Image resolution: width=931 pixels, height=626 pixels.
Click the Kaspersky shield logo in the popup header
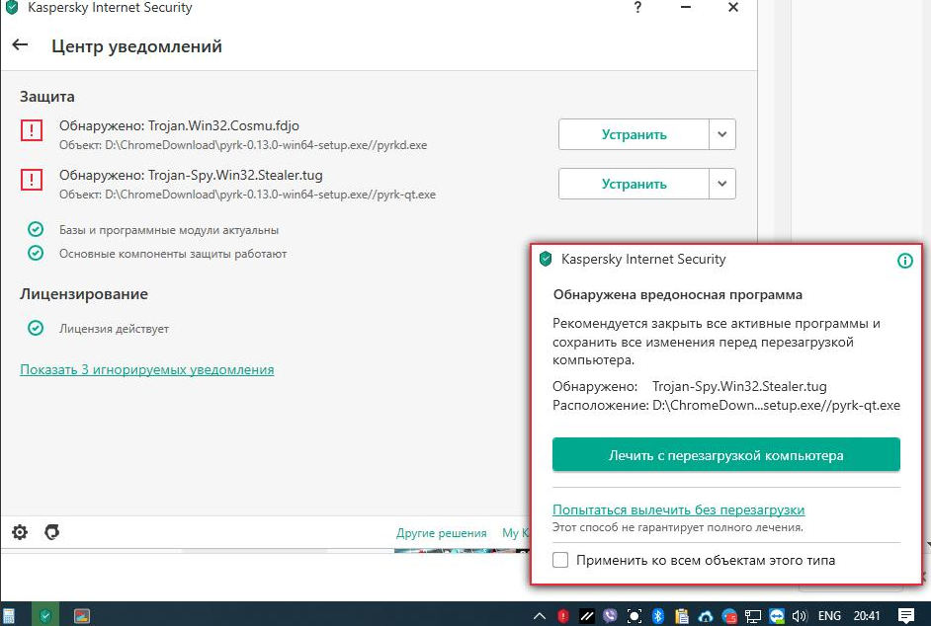(546, 259)
